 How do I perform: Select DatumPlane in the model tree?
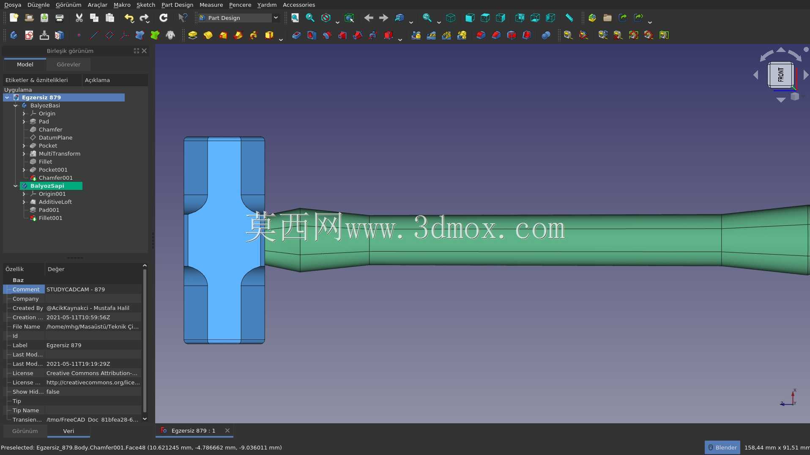coord(55,137)
